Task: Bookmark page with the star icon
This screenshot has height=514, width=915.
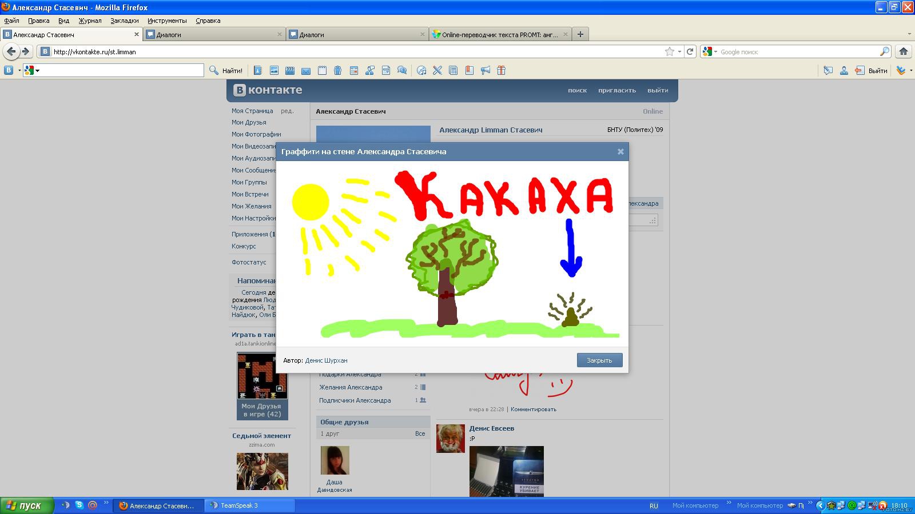Action: 670,51
